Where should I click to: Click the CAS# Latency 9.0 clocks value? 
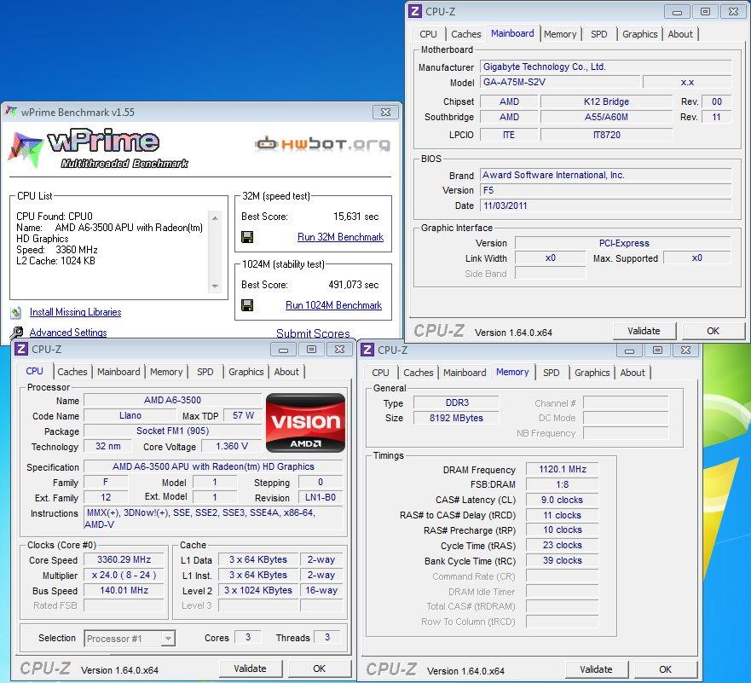click(x=563, y=500)
